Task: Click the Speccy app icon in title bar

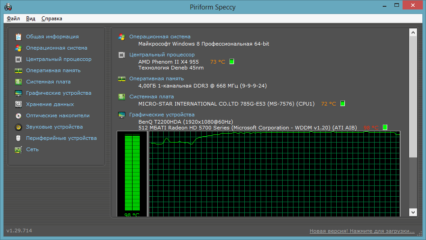Action: (8, 7)
